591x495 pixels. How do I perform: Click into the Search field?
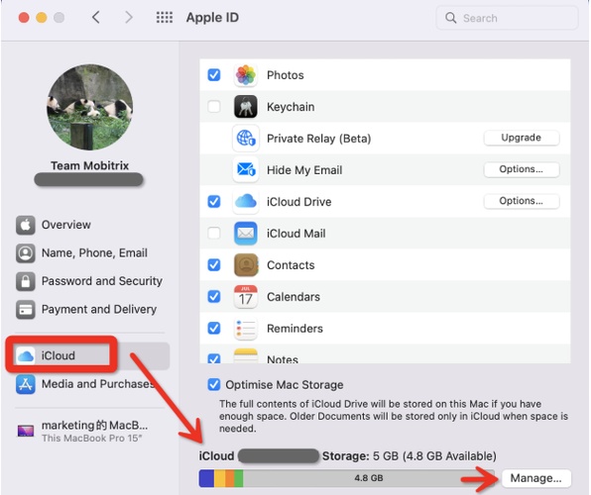[x=507, y=18]
